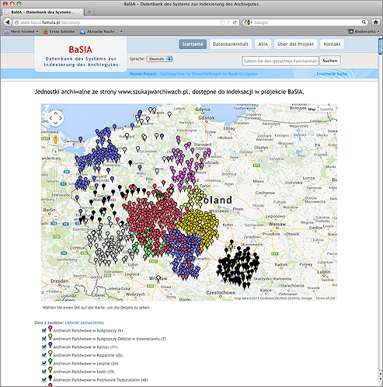Switch the map to Map view

pos(312,109)
